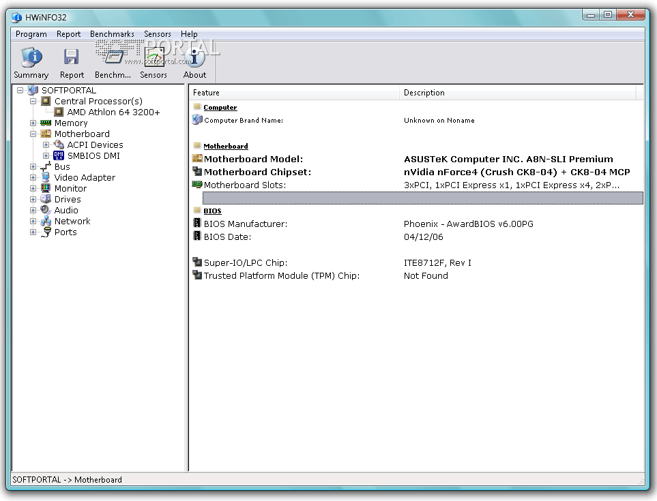Viewport: 657px width, 501px height.
Task: Click the 'ITE8712F, Rev I' value
Action: [437, 263]
